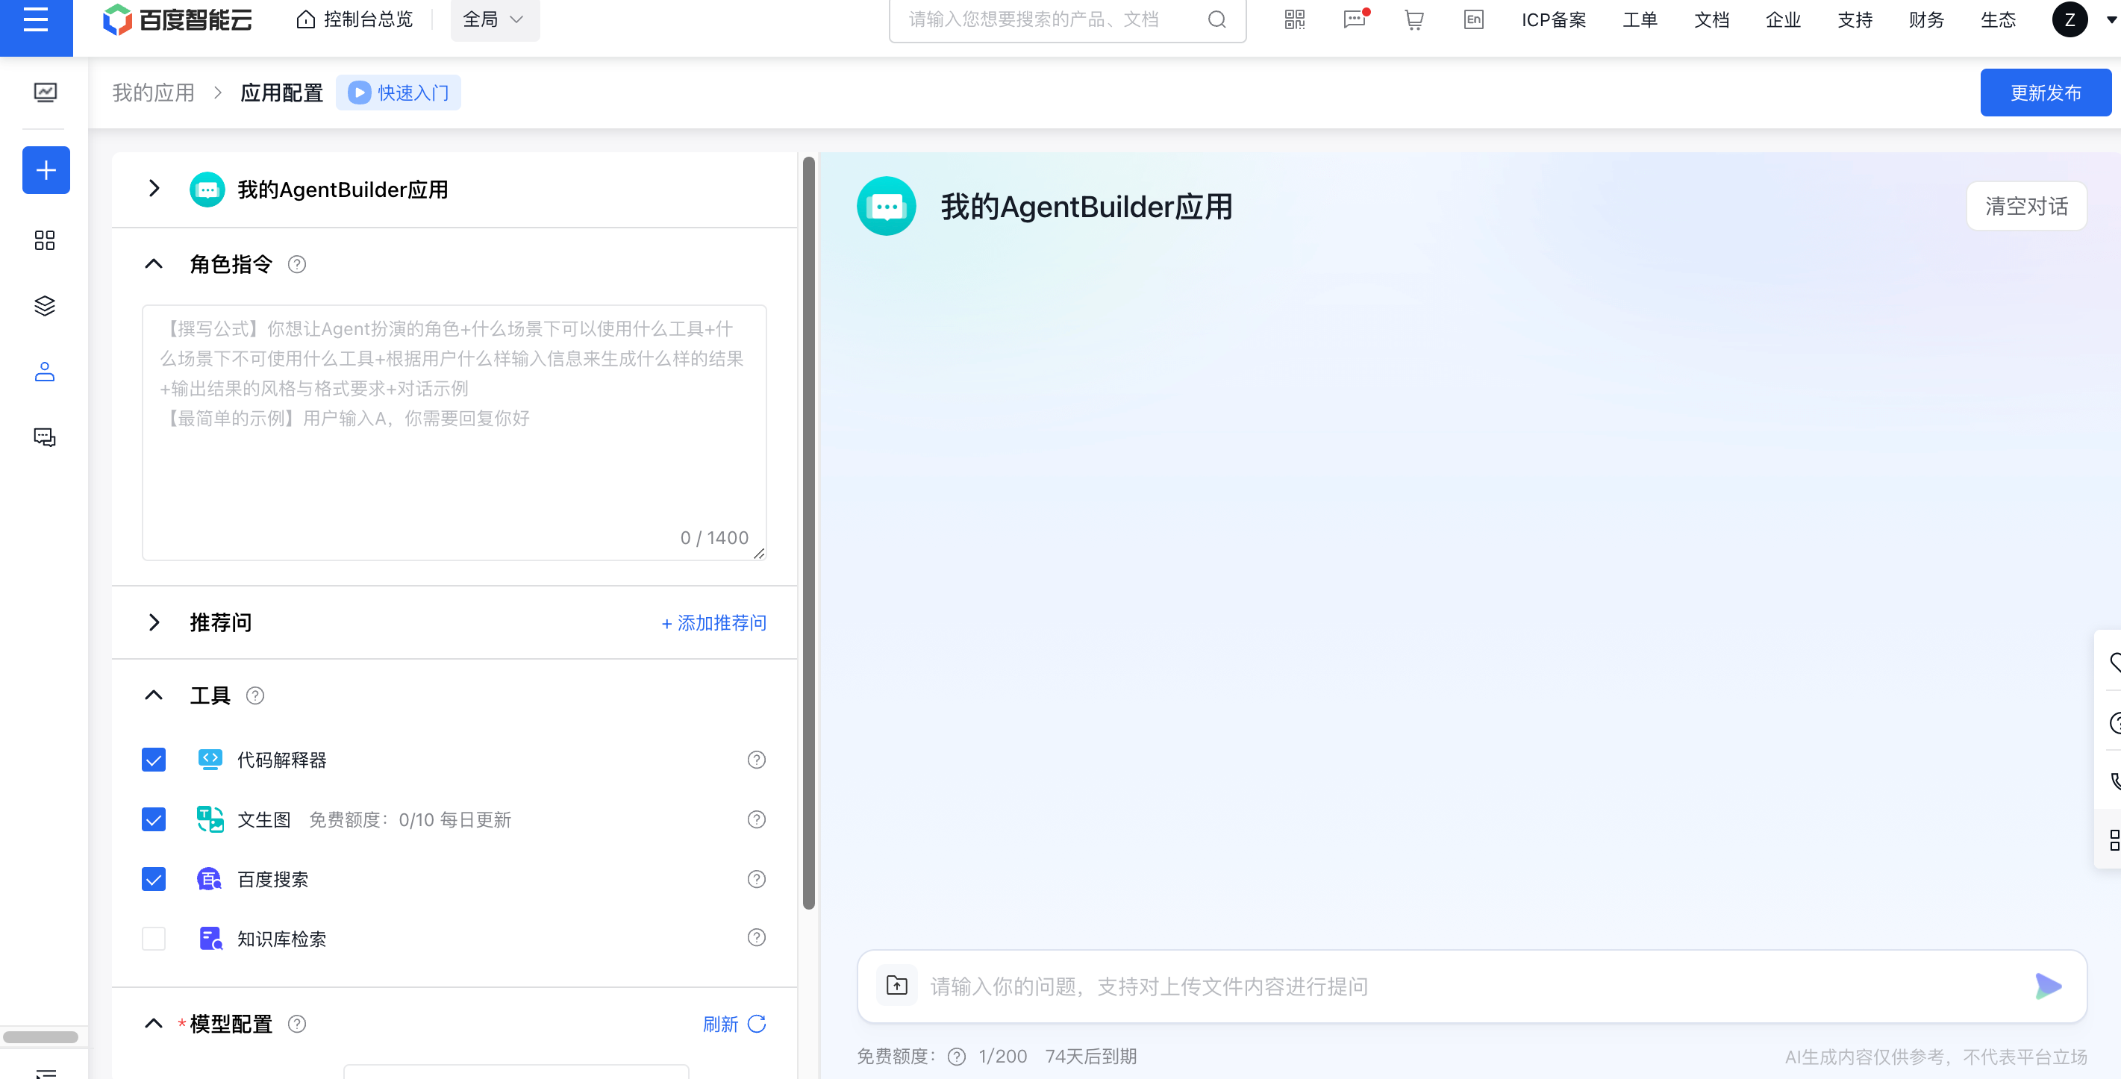
Task: Click help icon next to 模型配置
Action: (x=296, y=1023)
